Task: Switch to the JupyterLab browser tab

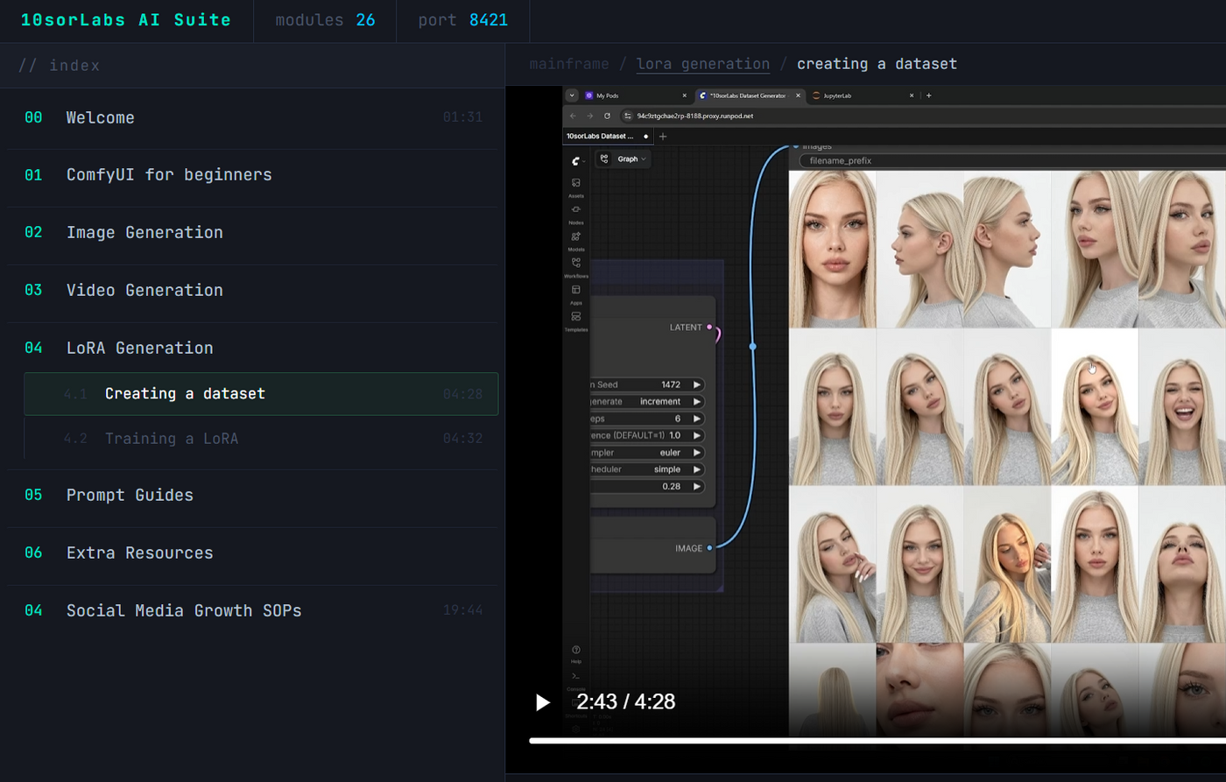Action: pos(863,95)
